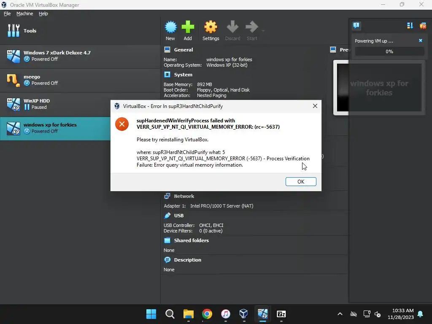Click the New virtual machine icon

pyautogui.click(x=170, y=27)
